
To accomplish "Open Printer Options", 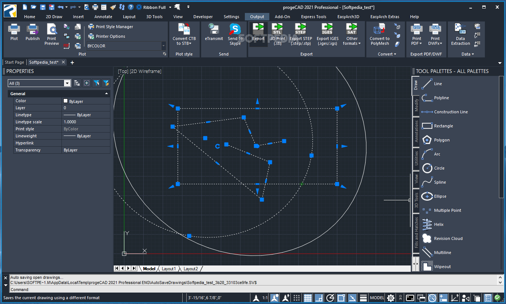I will [107, 36].
